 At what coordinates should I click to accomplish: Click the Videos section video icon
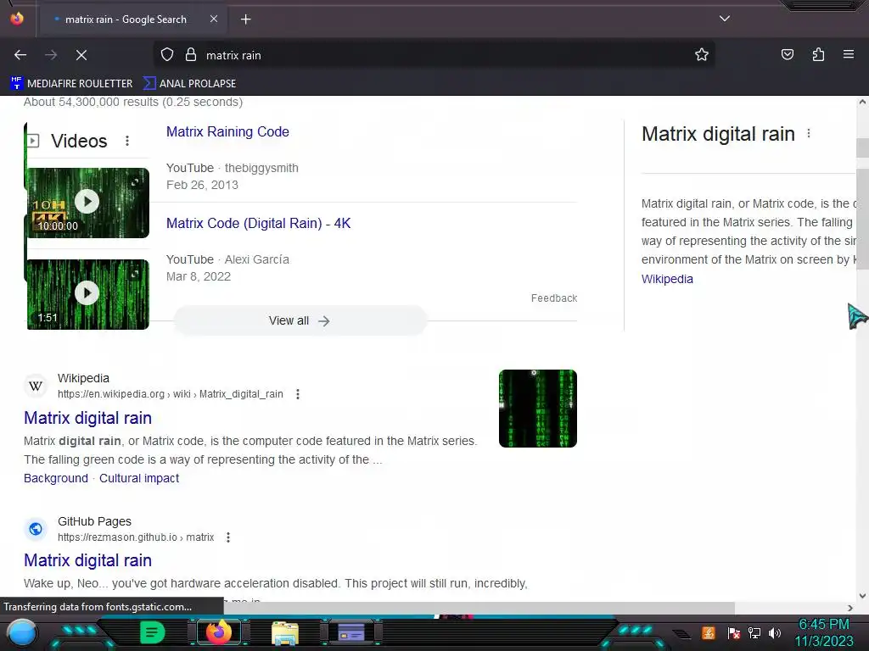pos(33,141)
